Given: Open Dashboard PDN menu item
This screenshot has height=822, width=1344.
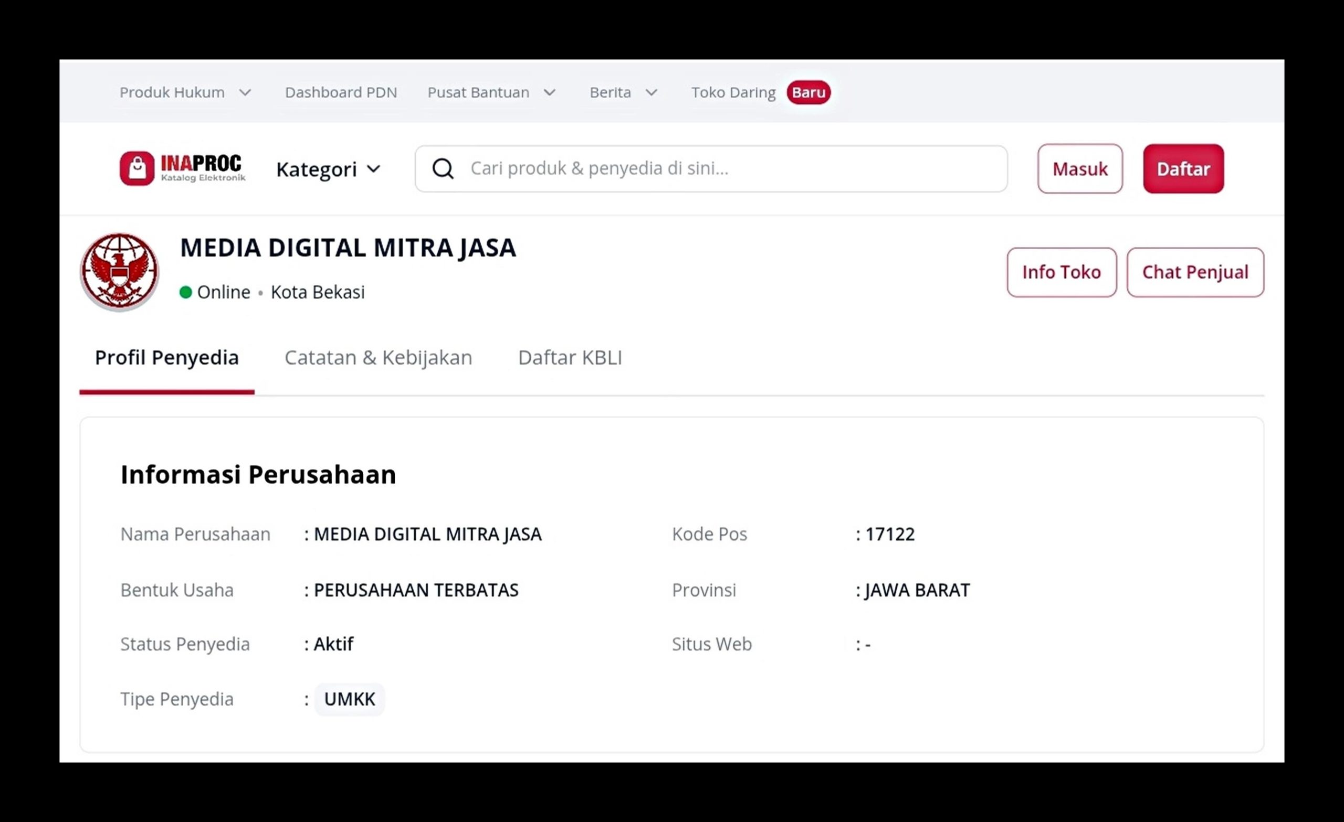Looking at the screenshot, I should 341,92.
